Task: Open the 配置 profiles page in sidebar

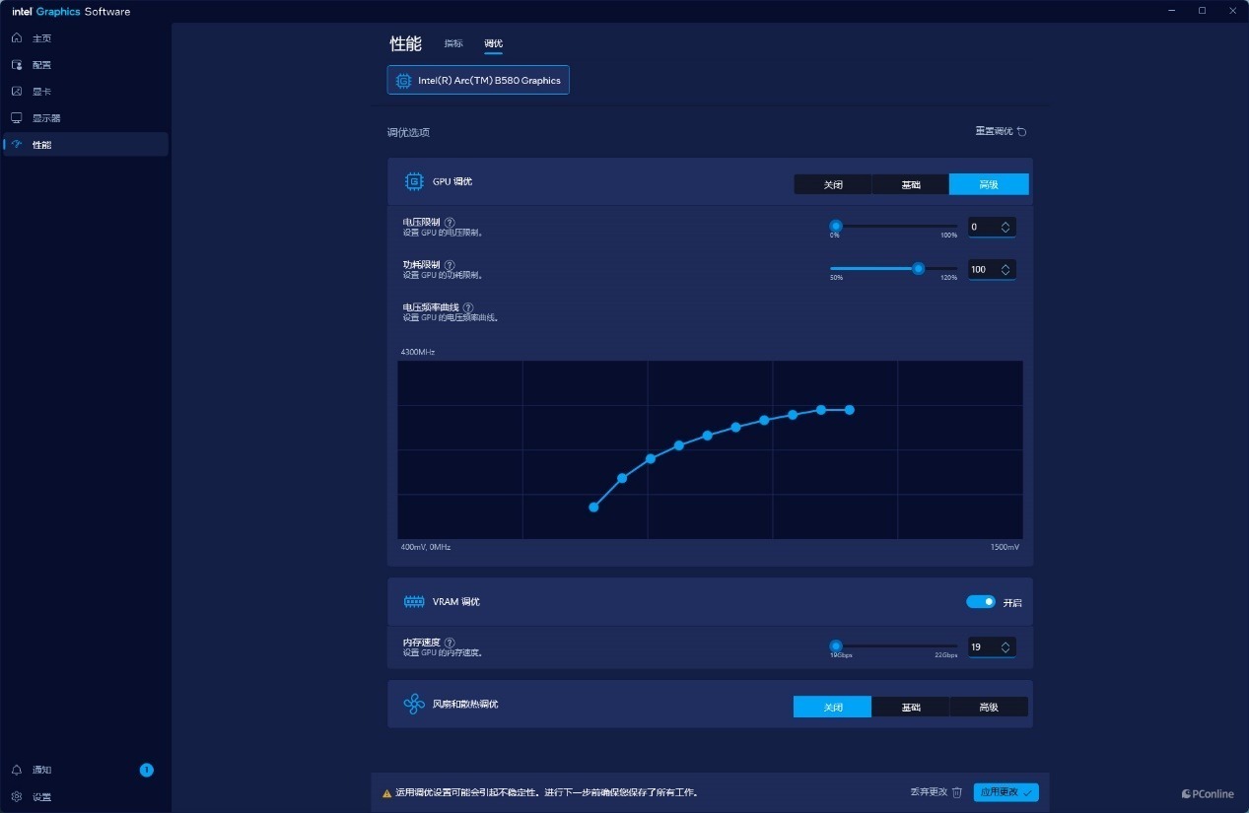Action: coord(86,65)
